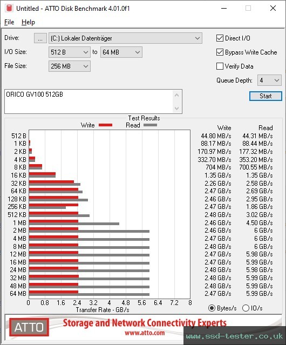Click the 2.26 GB/s write value
Viewport: 286px width, 345px height.
pos(218,183)
